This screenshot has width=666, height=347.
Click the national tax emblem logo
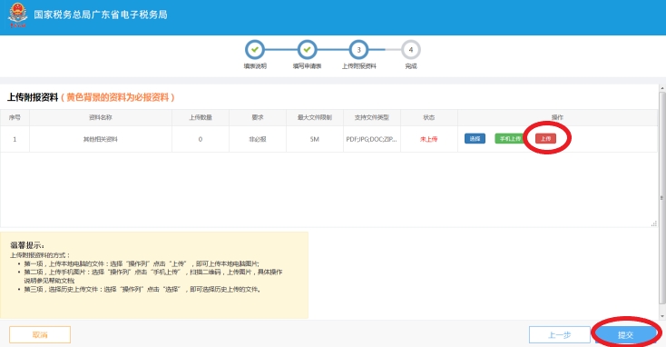click(x=17, y=15)
